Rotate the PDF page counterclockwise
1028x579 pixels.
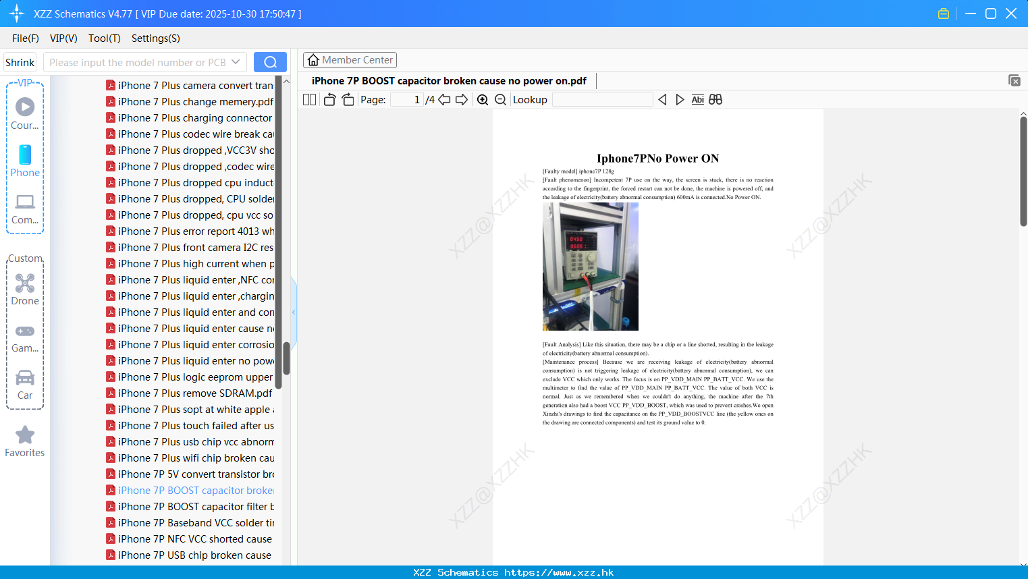point(329,100)
